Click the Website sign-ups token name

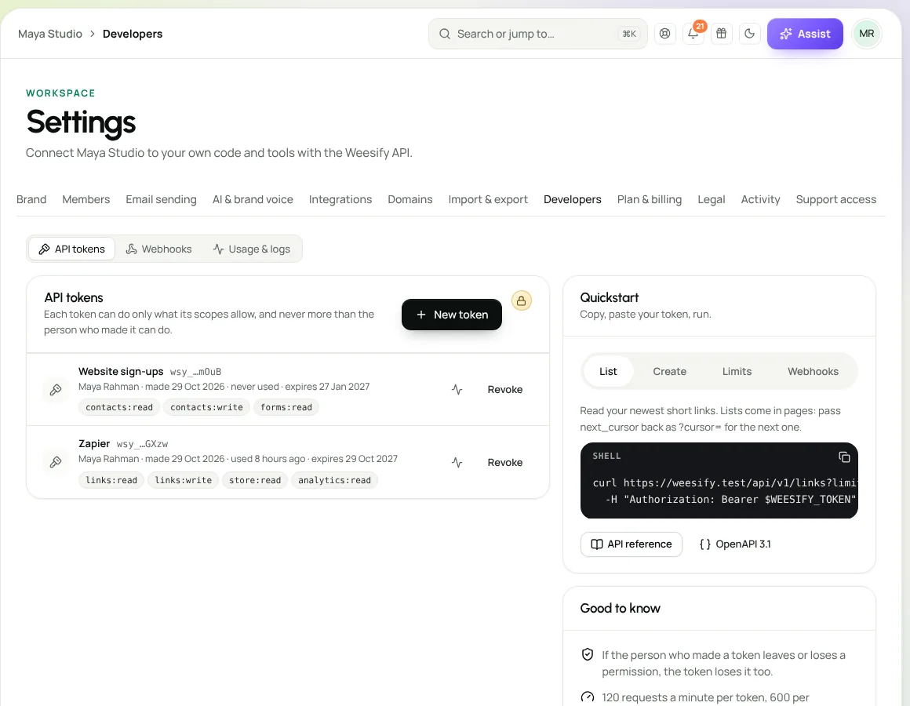[121, 371]
